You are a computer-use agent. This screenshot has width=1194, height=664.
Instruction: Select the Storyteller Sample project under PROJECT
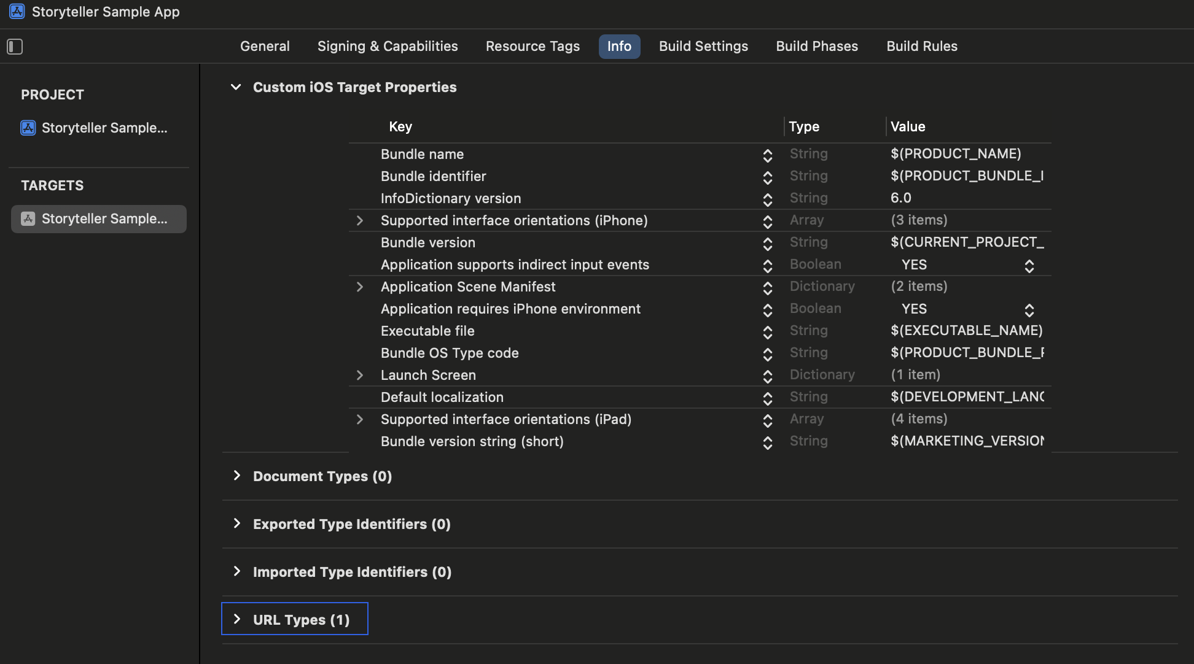[x=98, y=128]
